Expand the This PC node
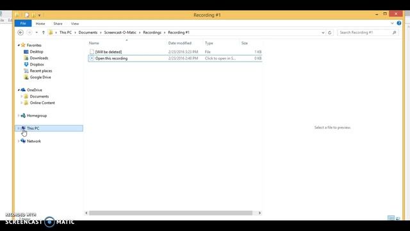 [19, 128]
